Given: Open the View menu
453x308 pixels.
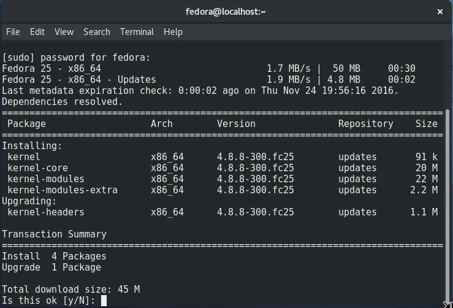Looking at the screenshot, I should 64,32.
